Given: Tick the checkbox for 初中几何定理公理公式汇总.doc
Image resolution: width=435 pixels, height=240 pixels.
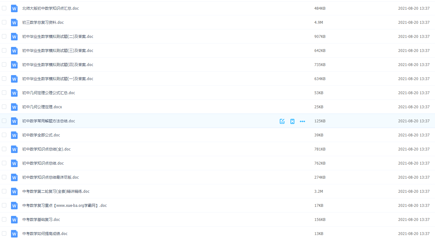Looking at the screenshot, I should pos(4,93).
